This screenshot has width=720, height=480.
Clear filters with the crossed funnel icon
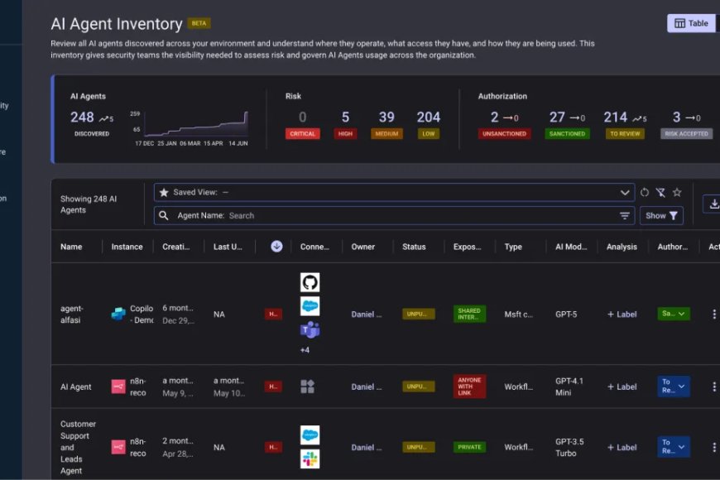click(x=660, y=193)
